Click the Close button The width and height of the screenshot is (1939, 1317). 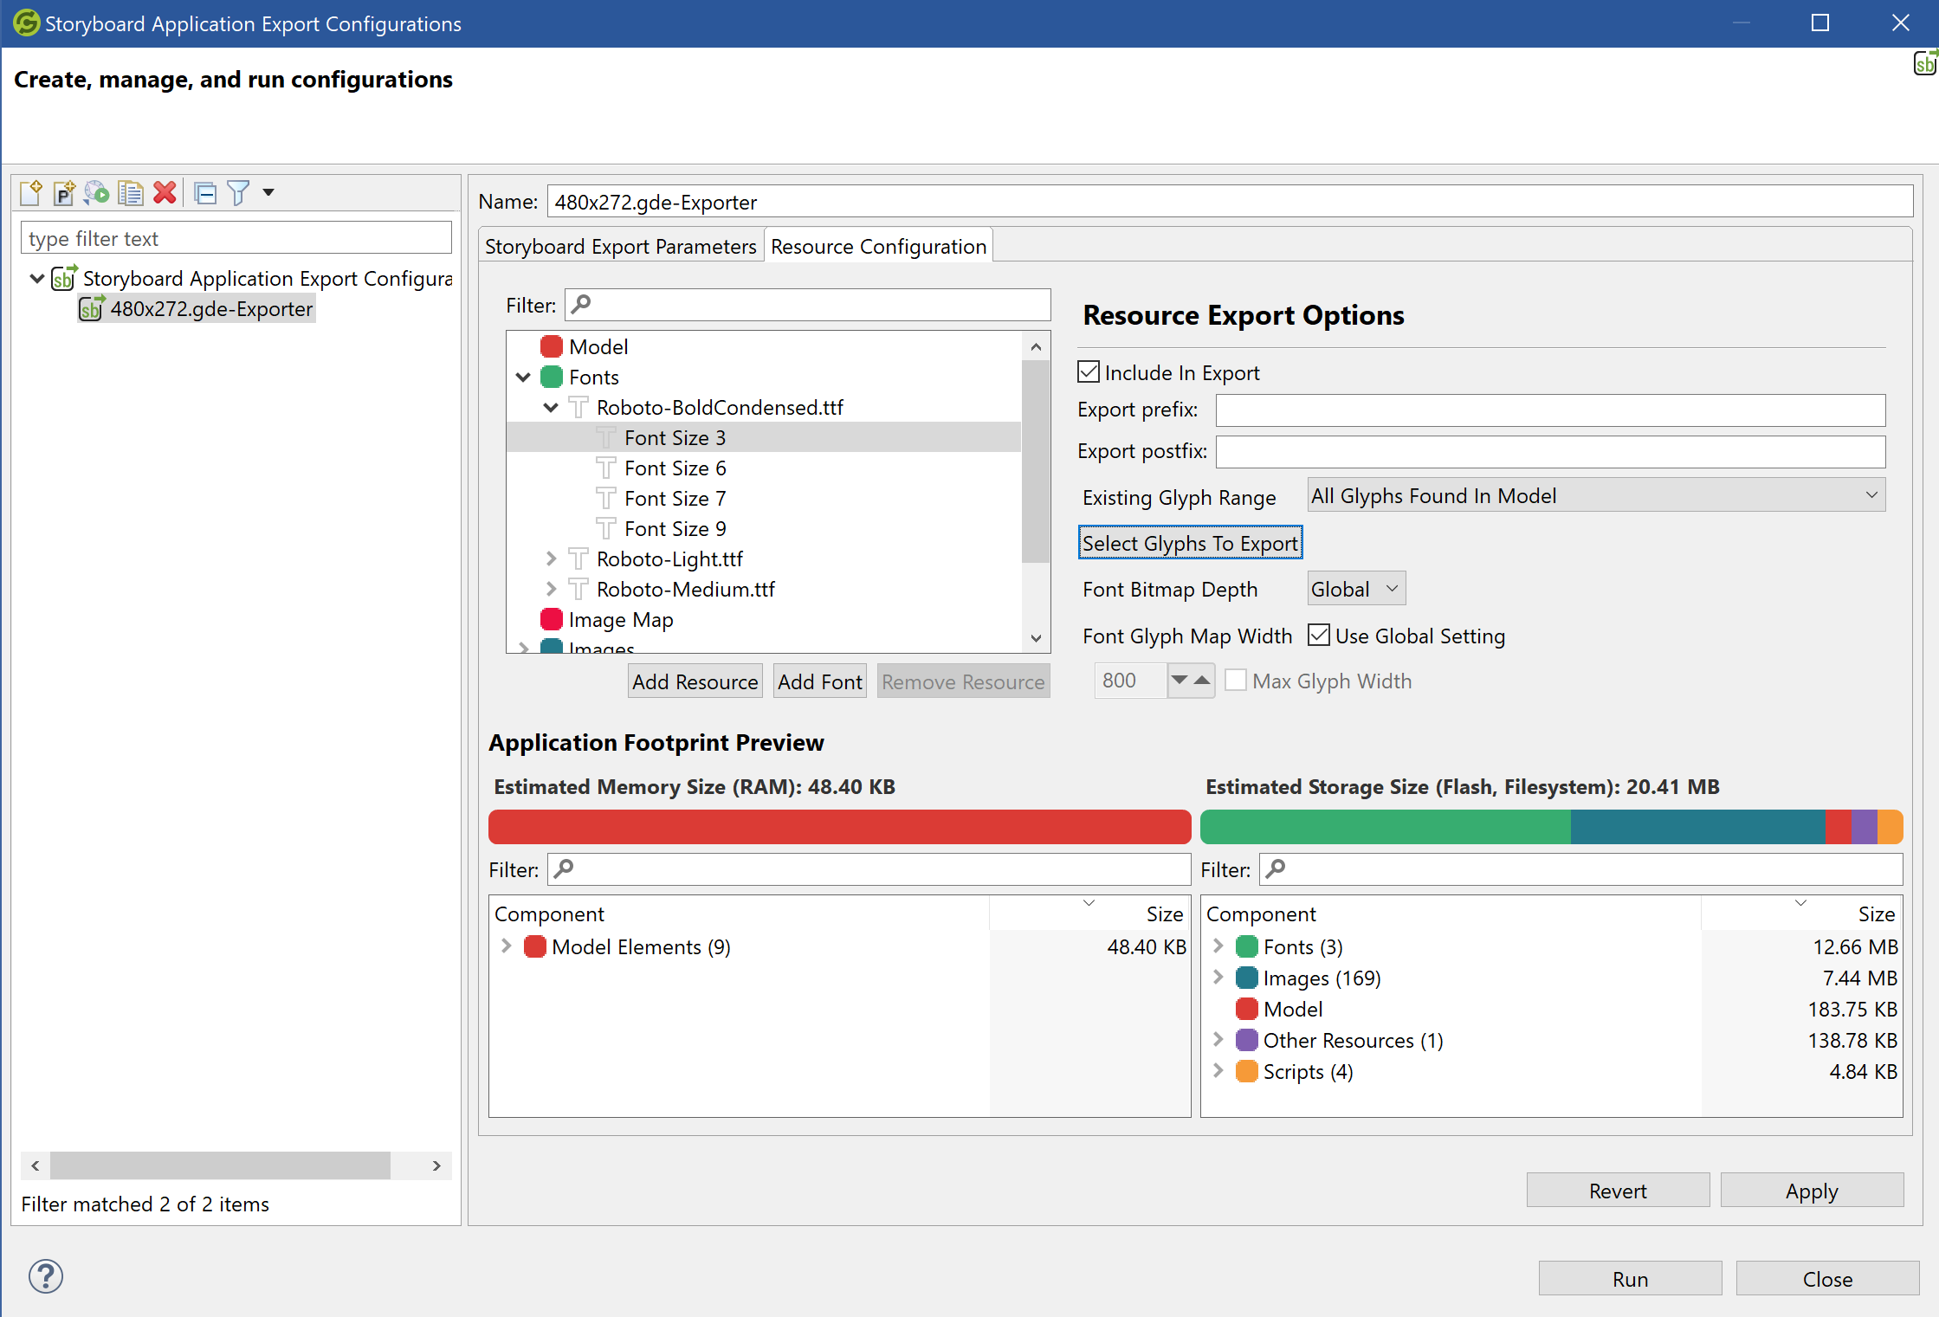point(1827,1279)
